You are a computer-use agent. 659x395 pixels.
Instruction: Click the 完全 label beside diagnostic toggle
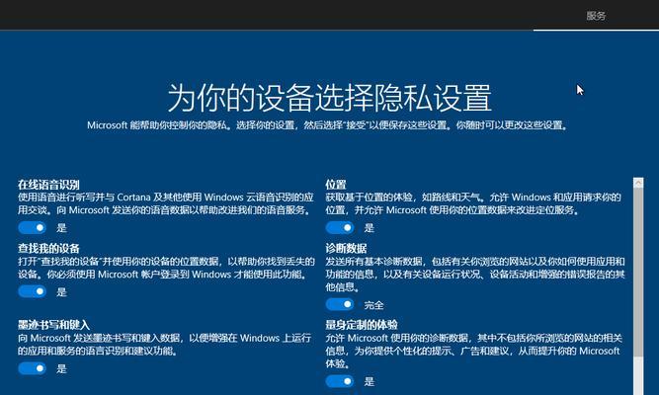[373, 305]
